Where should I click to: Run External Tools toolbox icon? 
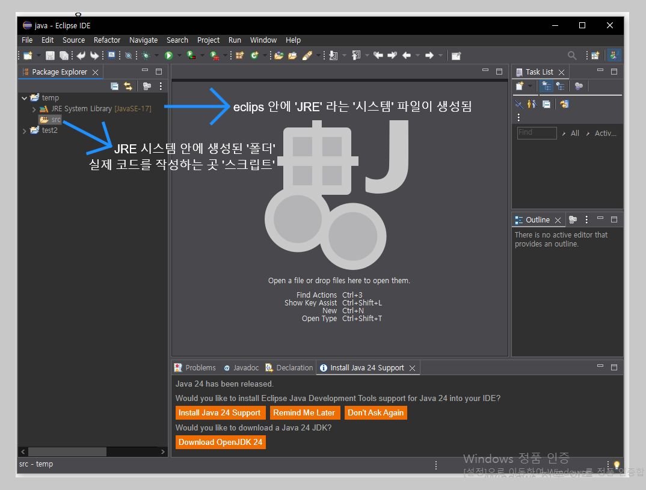[x=214, y=55]
